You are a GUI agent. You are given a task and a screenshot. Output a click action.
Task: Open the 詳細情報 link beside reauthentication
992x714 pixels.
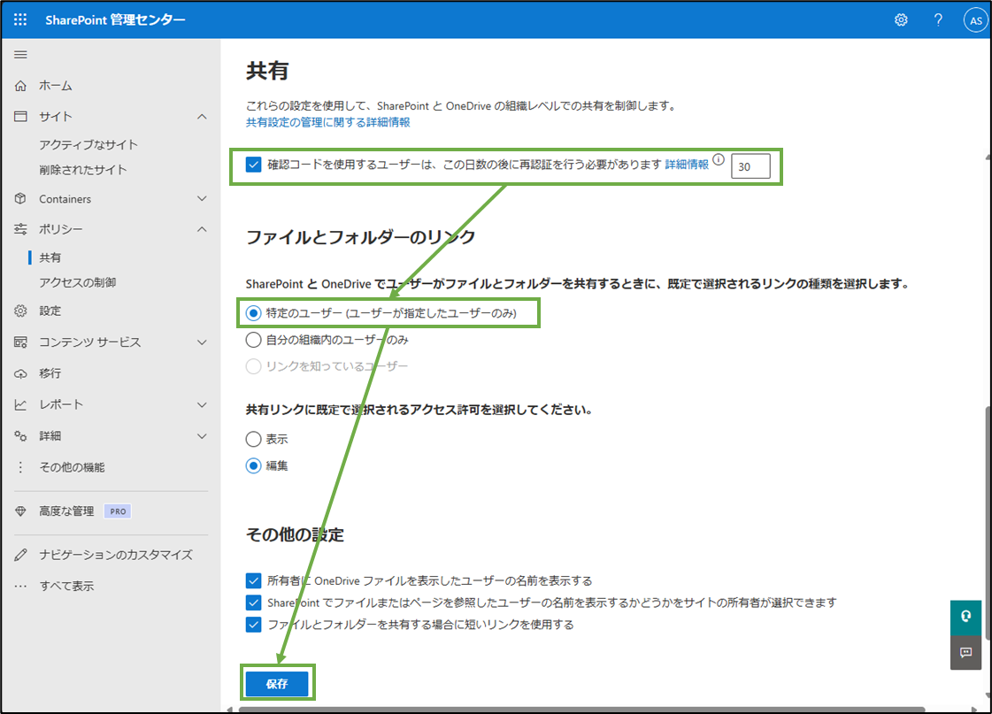(687, 165)
